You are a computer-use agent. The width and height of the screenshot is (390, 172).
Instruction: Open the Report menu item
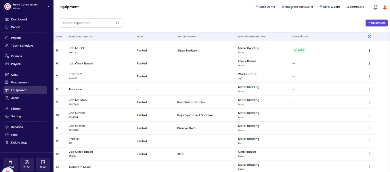click(x=25, y=27)
